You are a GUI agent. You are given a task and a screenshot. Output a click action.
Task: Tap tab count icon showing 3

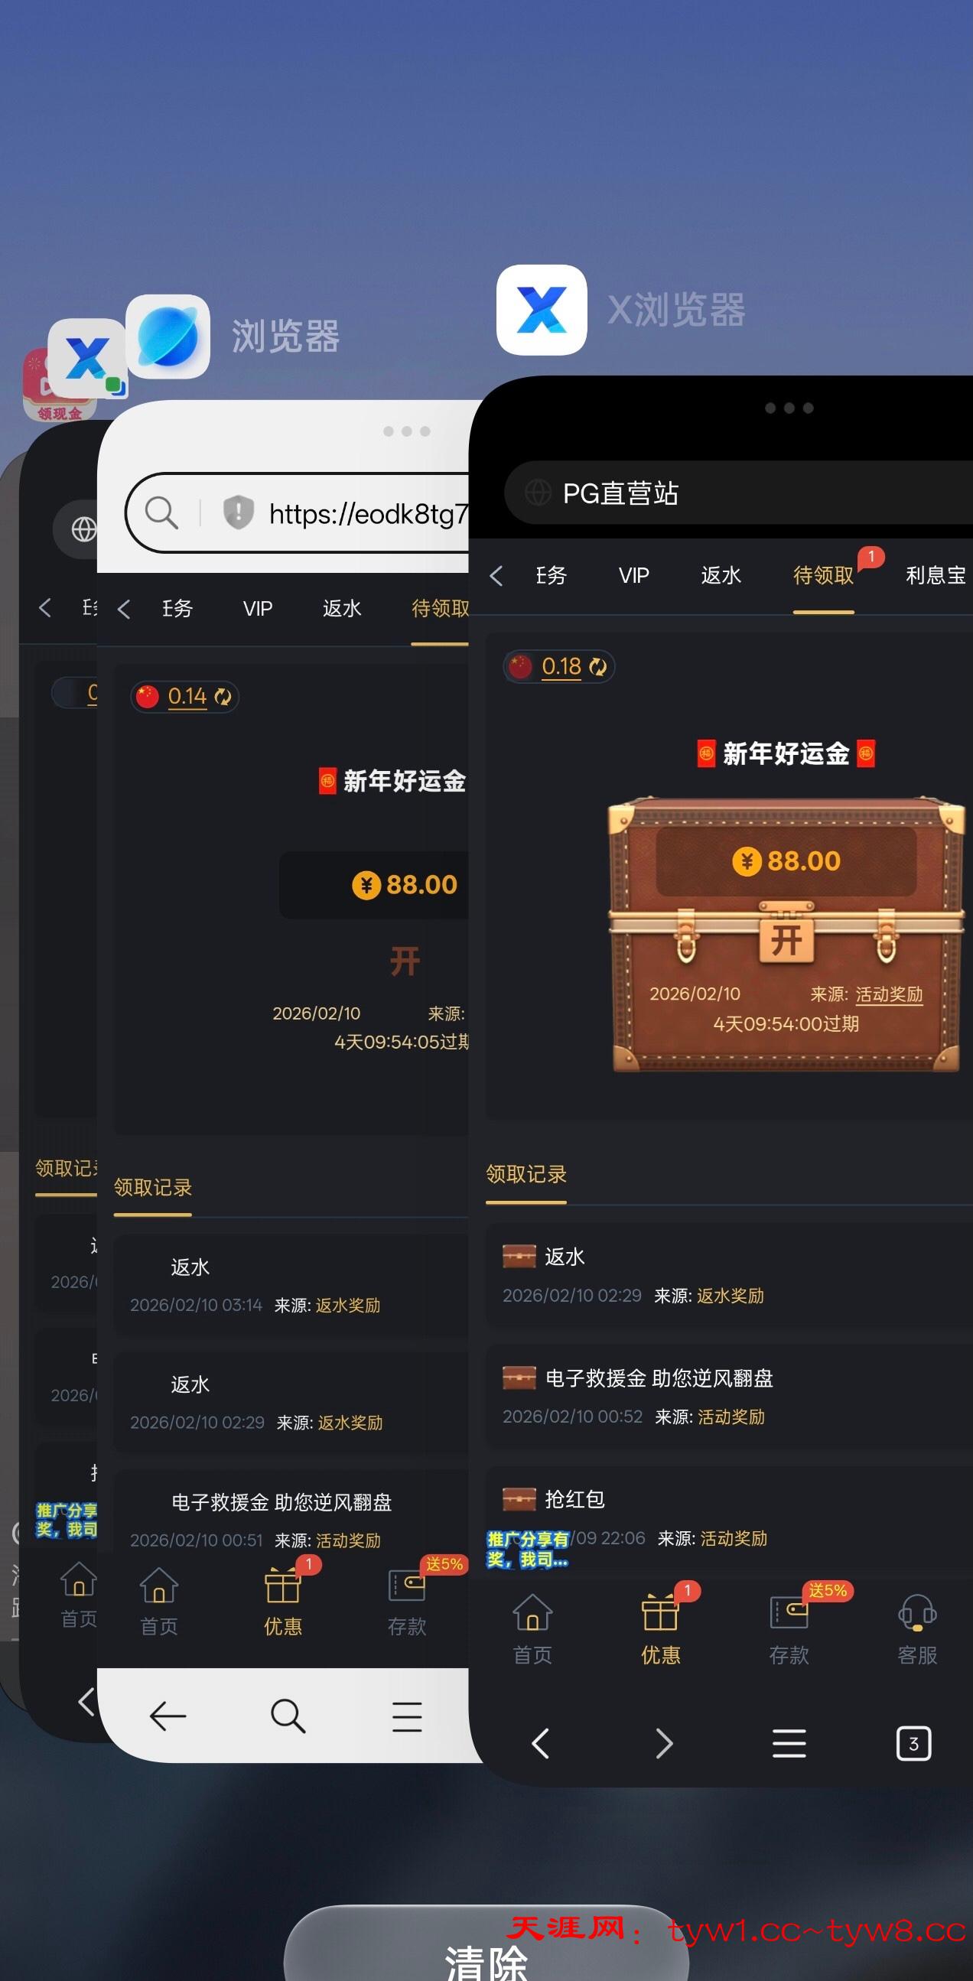pyautogui.click(x=914, y=1743)
